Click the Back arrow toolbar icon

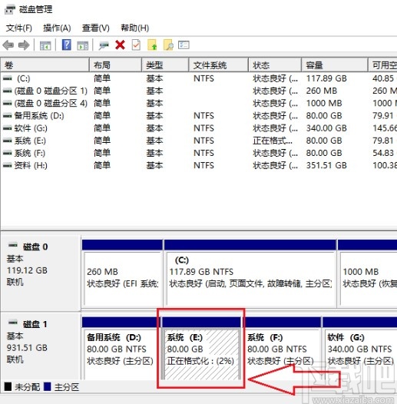(x=8, y=45)
